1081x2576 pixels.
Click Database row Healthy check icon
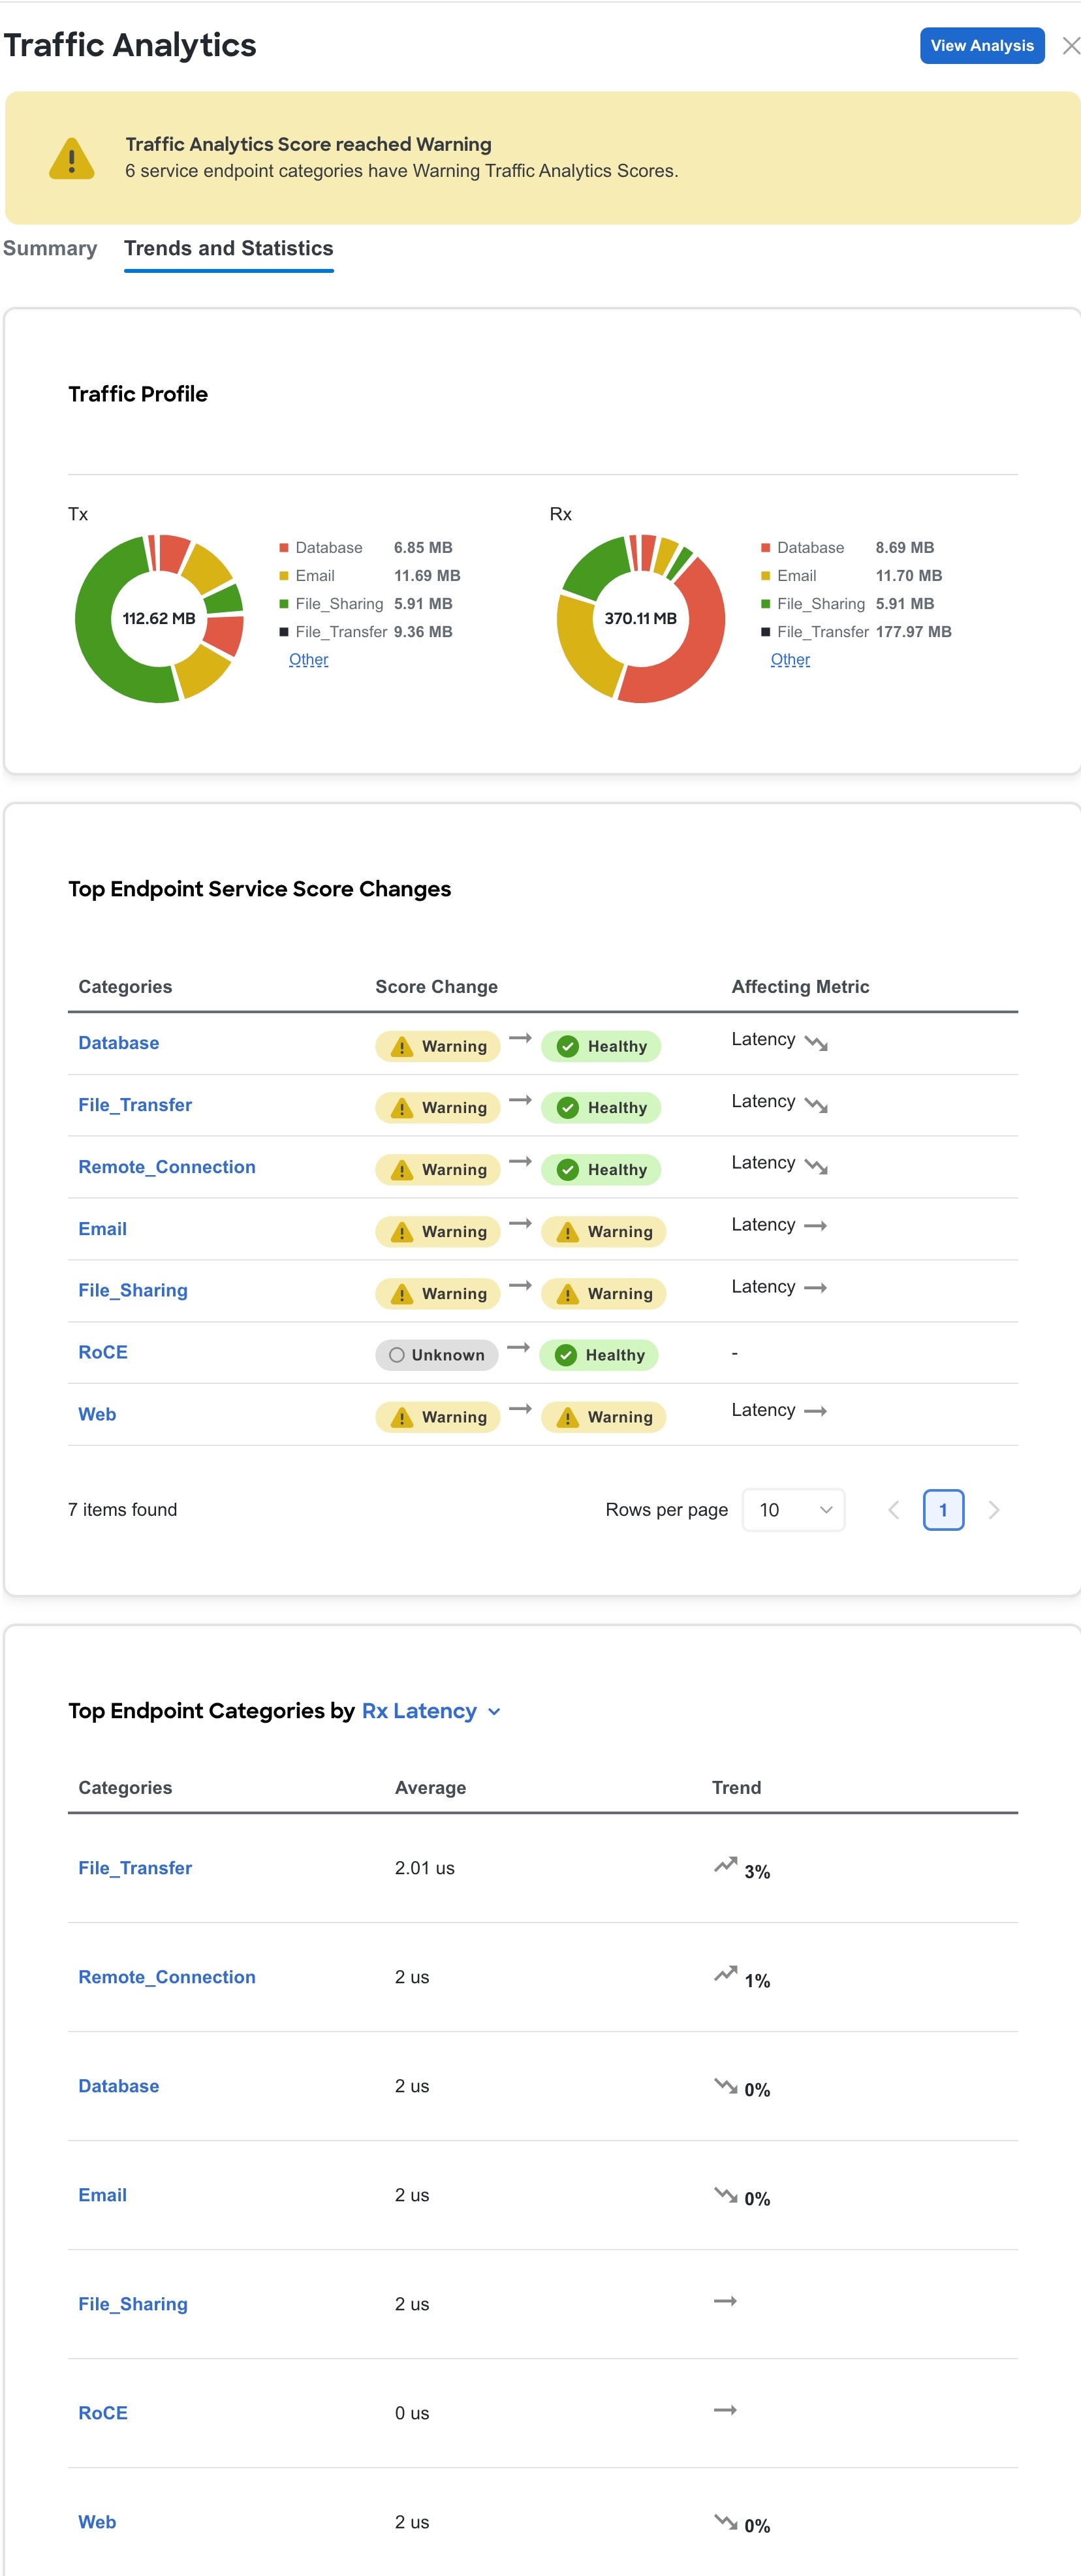point(568,1046)
